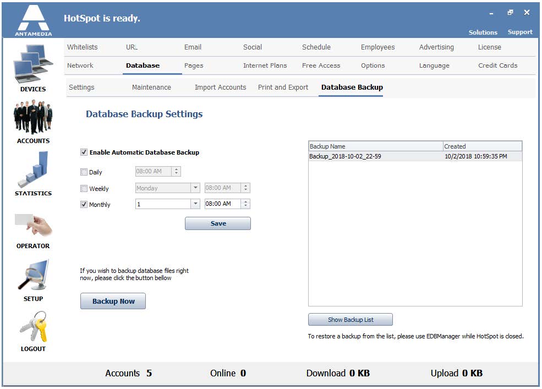Switch to the Pages tab
This screenshot has height=389, width=542.
194,65
